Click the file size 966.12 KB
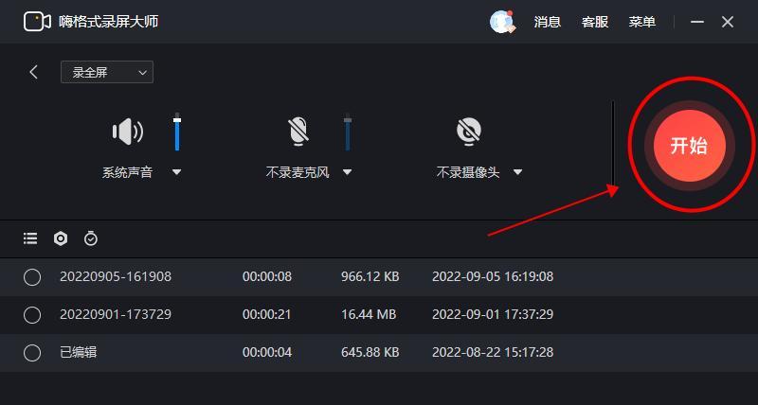The height and width of the screenshot is (405, 758). point(370,276)
